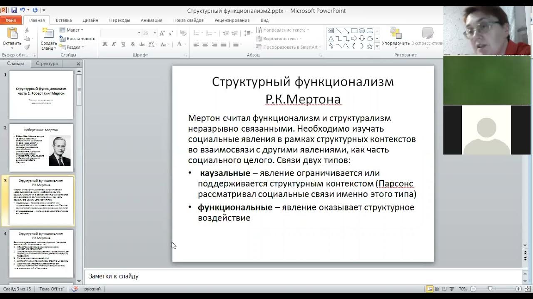Open the Макет layout dropdown
Viewport: 533px width, 299px height.
[x=72, y=30]
